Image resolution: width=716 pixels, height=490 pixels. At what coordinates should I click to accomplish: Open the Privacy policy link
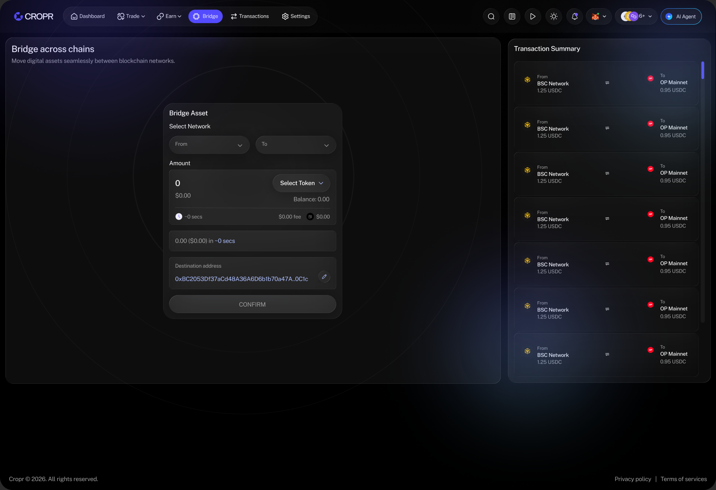[x=633, y=479]
